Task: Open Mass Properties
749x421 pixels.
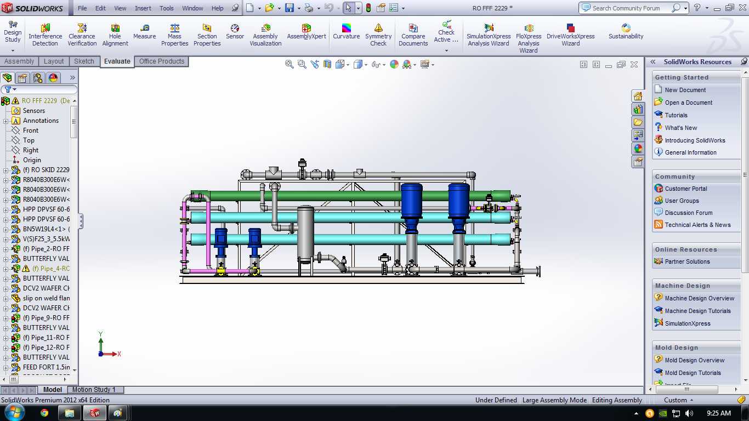Action: point(175,35)
